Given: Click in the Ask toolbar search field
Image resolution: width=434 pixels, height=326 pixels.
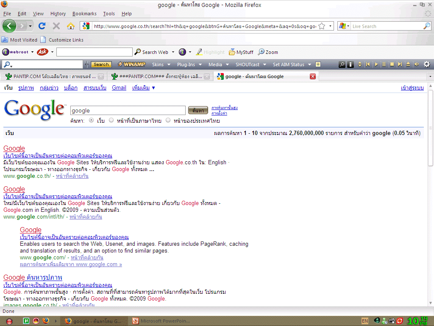Looking at the screenshot, I should tap(95, 52).
